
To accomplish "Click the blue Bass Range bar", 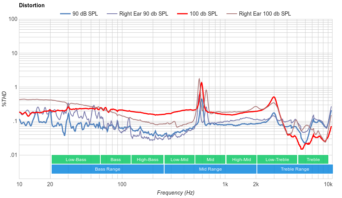I will click(x=108, y=169).
